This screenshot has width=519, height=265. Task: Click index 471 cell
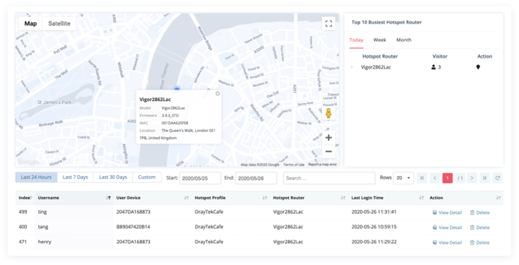23,242
